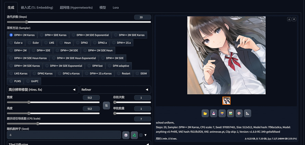Open the Hypernetworks tab
This screenshot has width=305, height=145.
pos(76,8)
